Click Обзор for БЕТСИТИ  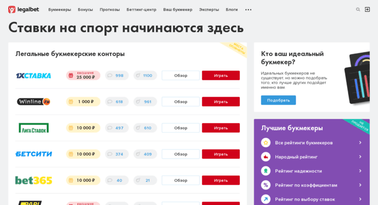pyautogui.click(x=180, y=154)
